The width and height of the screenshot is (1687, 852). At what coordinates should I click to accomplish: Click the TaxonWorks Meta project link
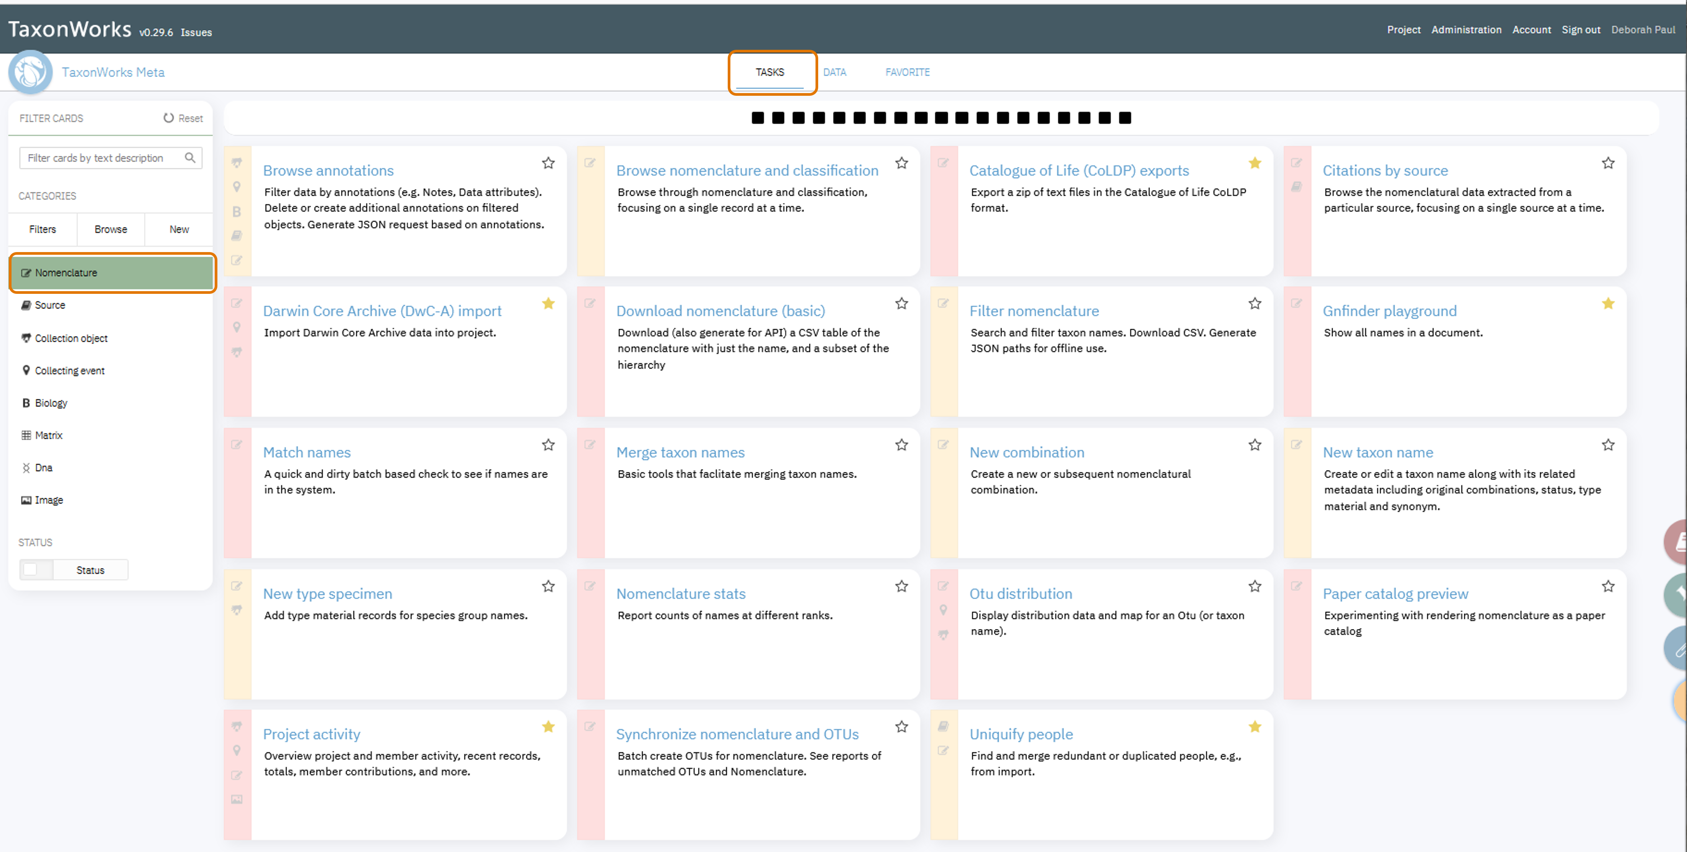click(x=113, y=72)
